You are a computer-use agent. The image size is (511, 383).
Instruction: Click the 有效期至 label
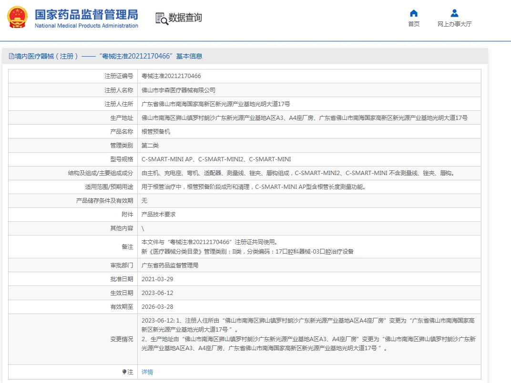pyautogui.click(x=122, y=307)
